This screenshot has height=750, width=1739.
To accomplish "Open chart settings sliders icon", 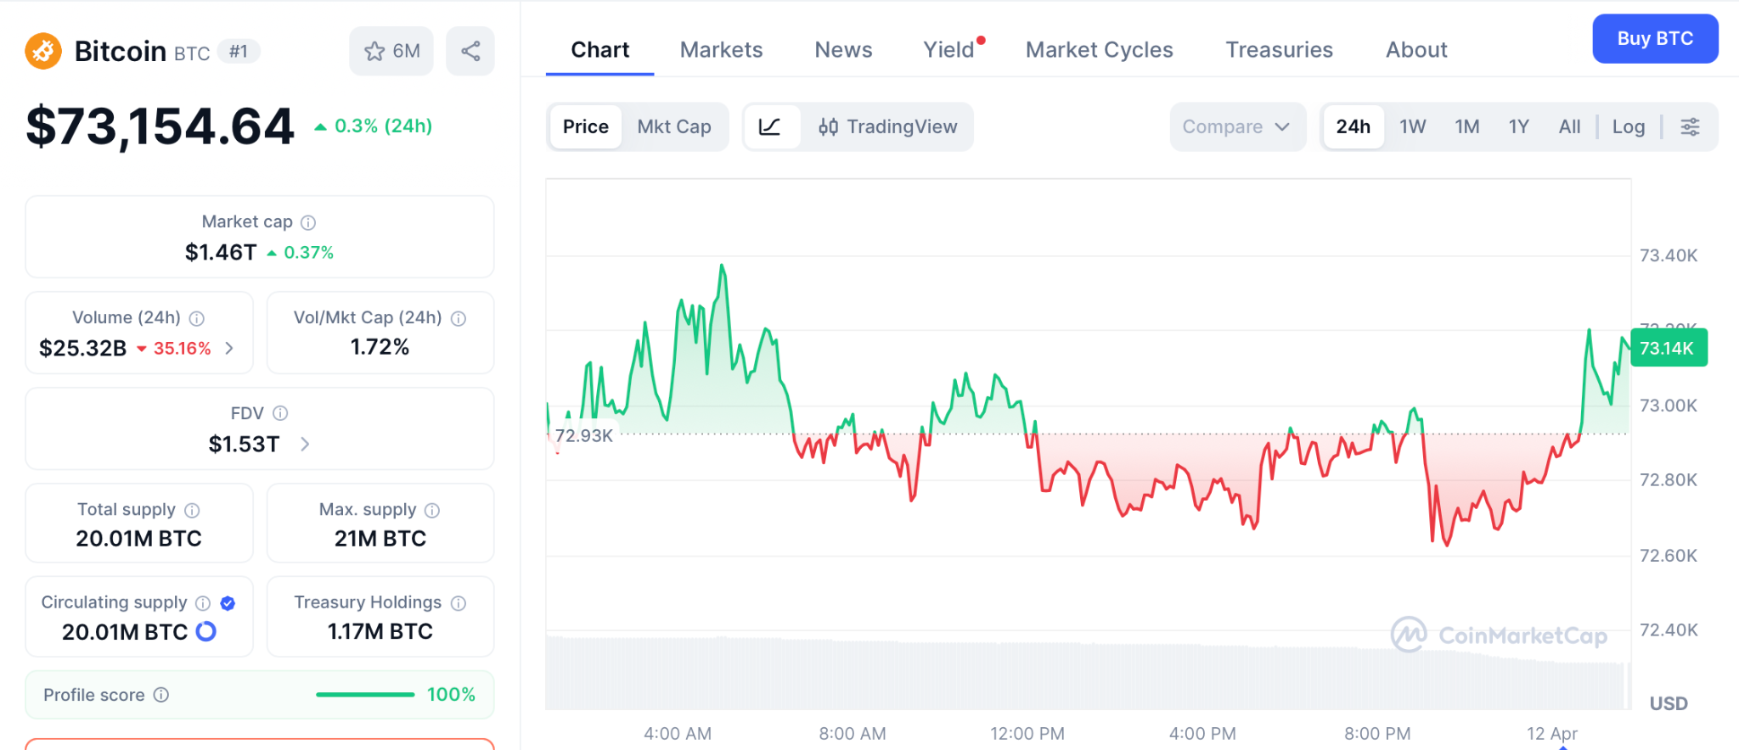I will (1690, 126).
